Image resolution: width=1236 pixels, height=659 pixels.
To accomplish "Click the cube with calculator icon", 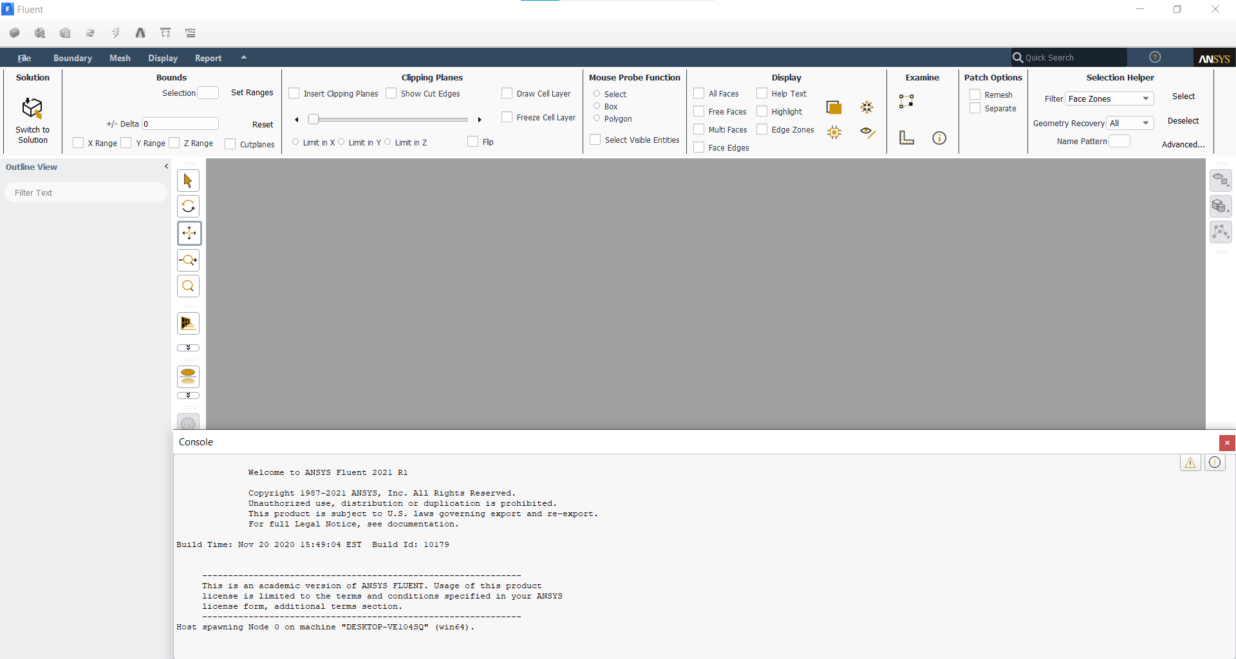I will point(65,33).
